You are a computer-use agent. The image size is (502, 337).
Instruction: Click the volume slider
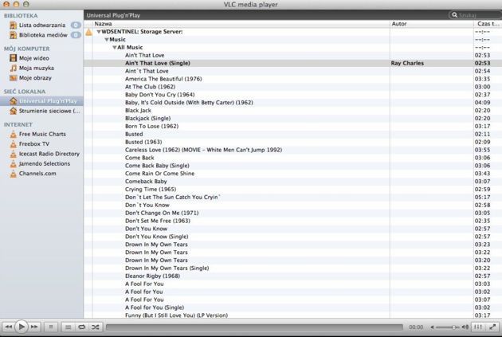[448, 327]
